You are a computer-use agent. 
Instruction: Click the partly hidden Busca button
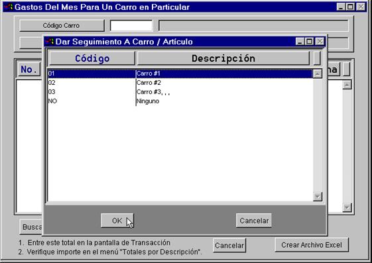pyautogui.click(x=31, y=227)
